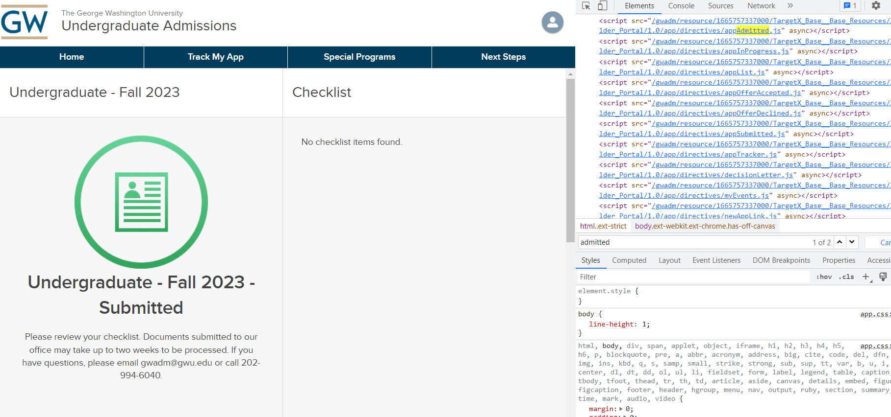Click the '1 of 2' search match counter

pyautogui.click(x=821, y=243)
